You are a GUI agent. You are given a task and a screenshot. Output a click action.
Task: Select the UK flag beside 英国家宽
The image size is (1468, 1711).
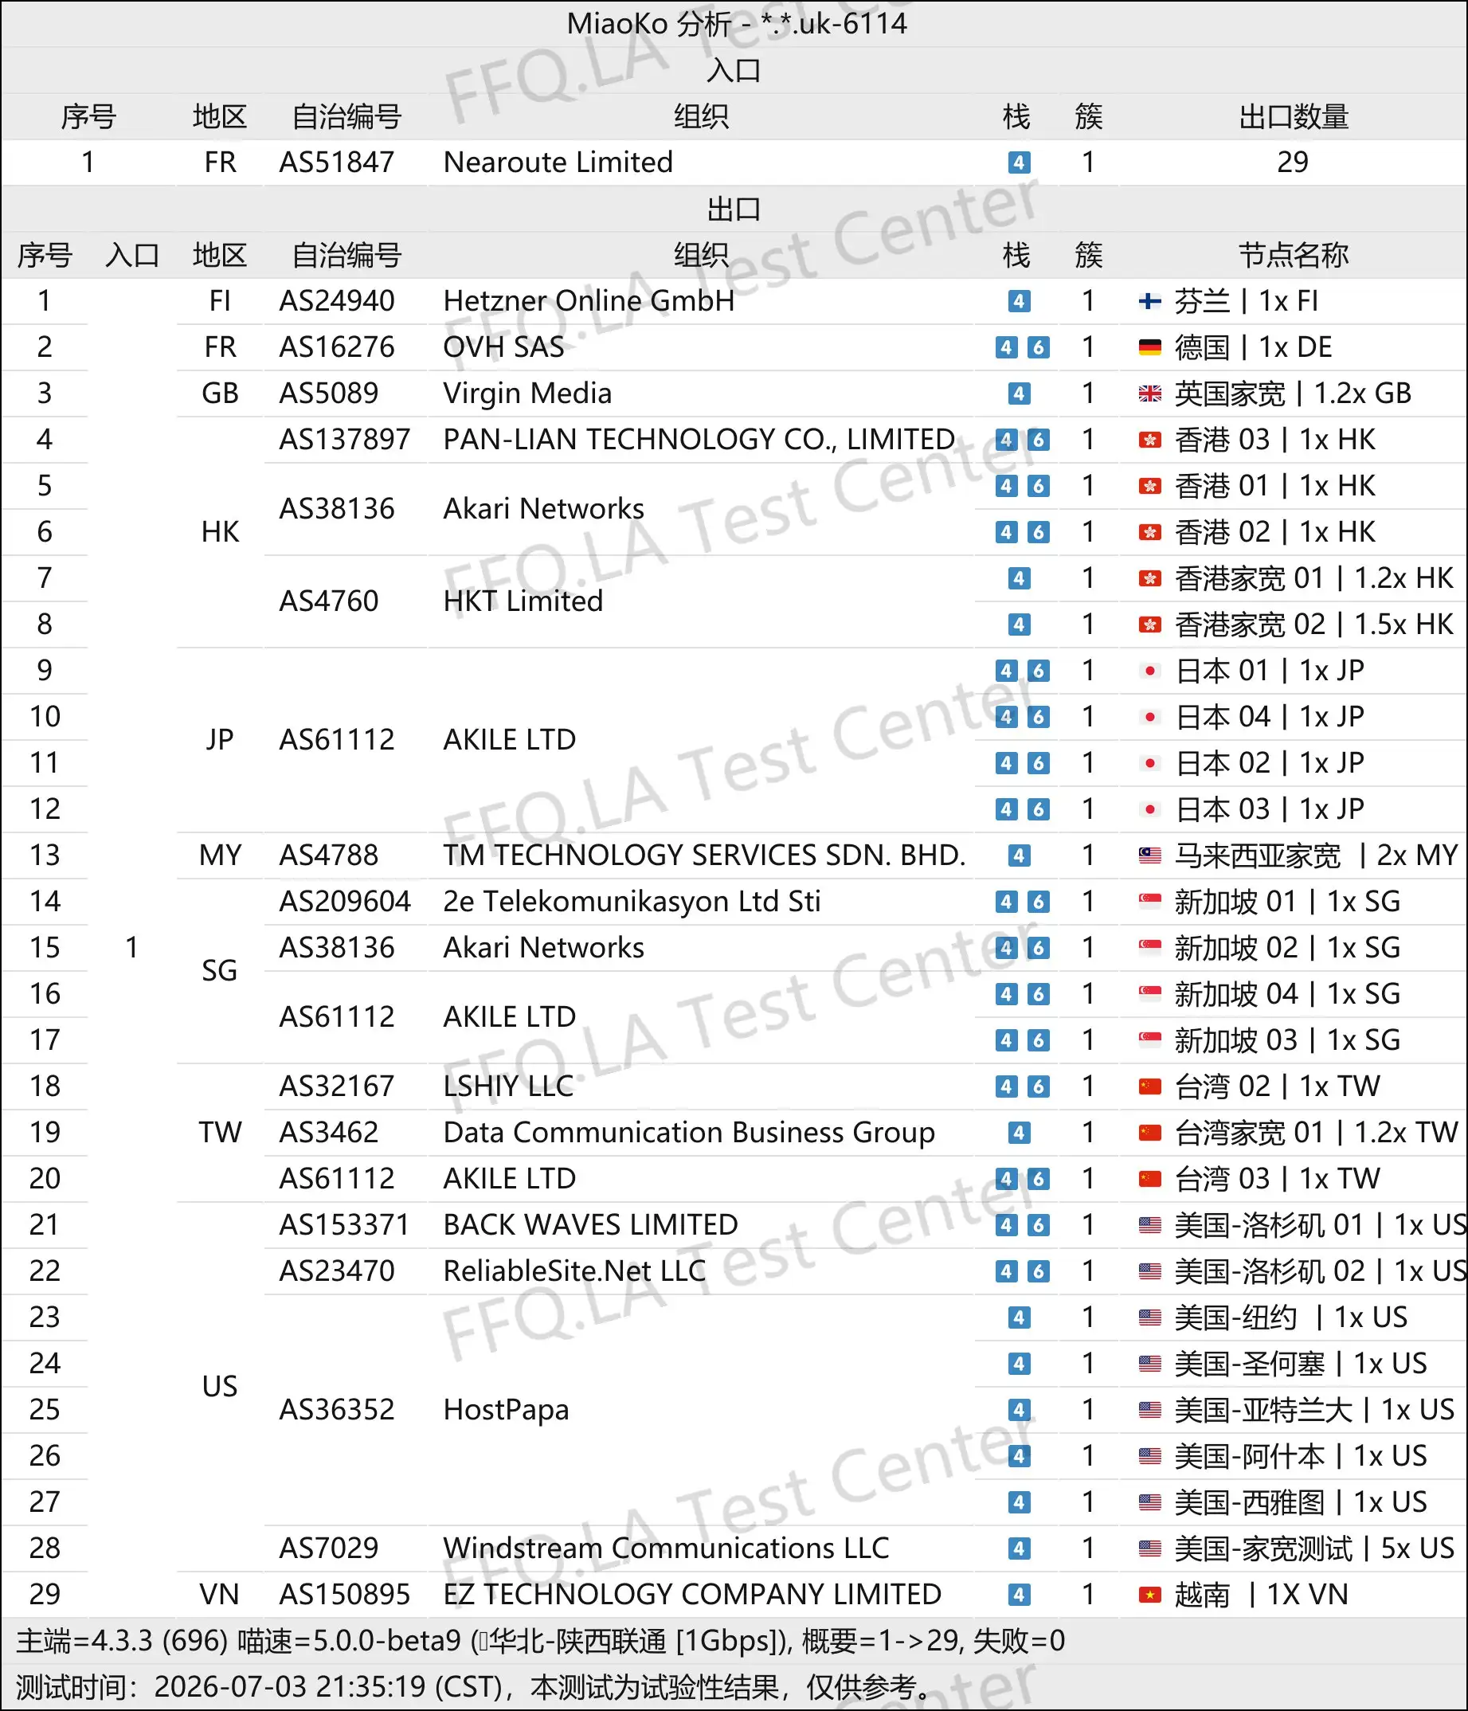point(1149,393)
